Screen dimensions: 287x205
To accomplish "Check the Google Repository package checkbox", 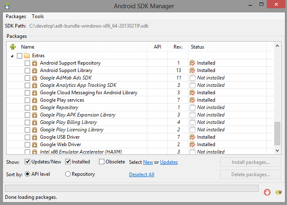I will point(27,107).
